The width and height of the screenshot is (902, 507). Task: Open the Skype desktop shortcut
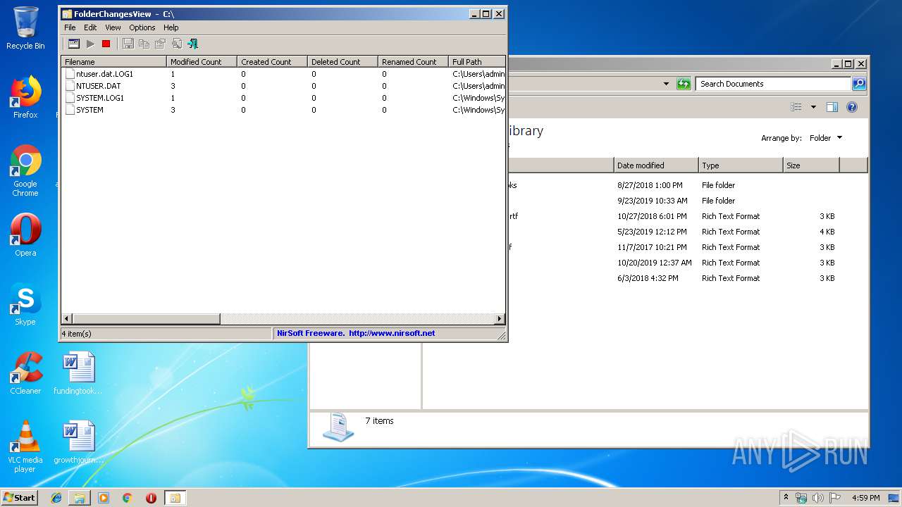tap(25, 304)
